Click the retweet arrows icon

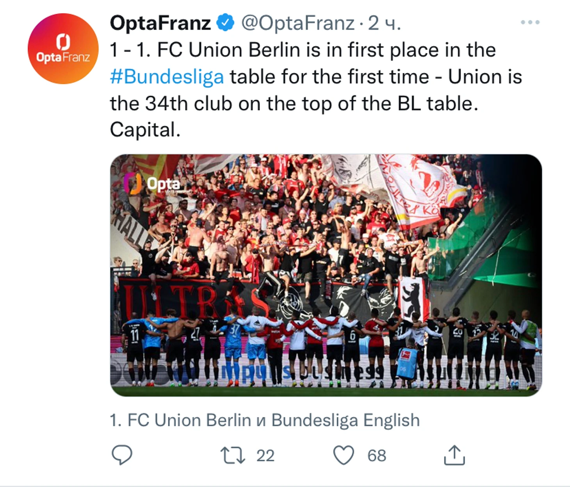[x=233, y=455]
